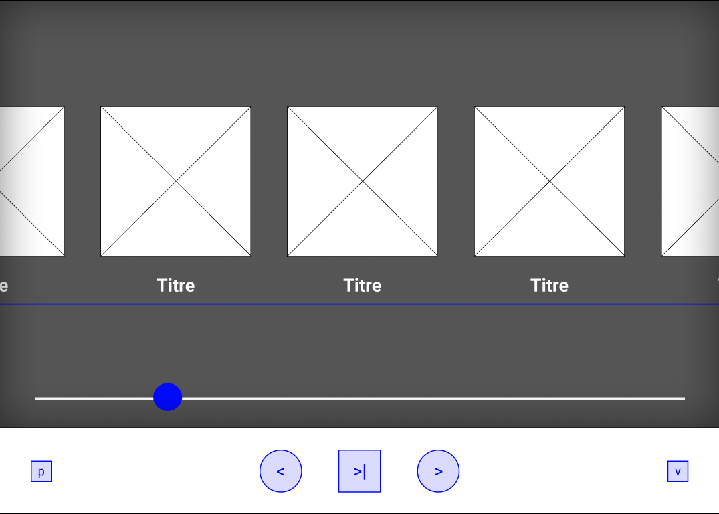This screenshot has width=719, height=514.
Task: Click the square '>|' skip button
Action: (x=359, y=471)
